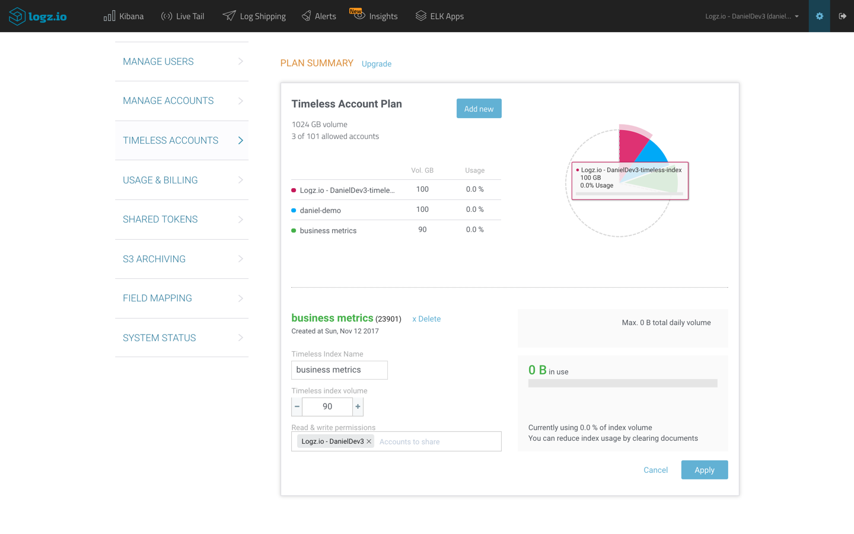Go to ELK Apps tab
854x534 pixels.
439,16
